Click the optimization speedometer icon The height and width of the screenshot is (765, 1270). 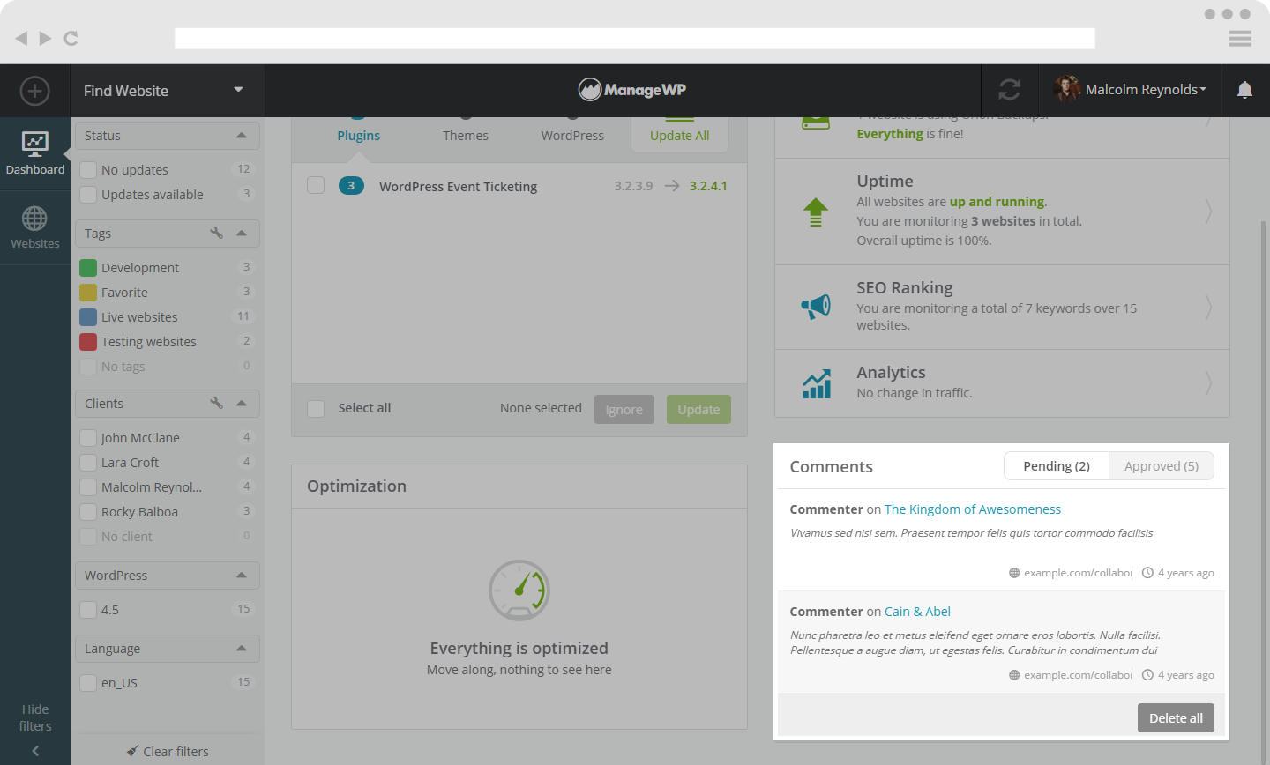click(519, 590)
